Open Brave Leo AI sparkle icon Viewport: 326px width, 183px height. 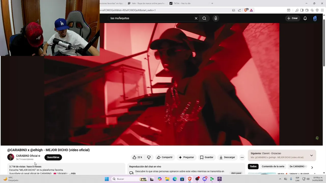point(312,10)
